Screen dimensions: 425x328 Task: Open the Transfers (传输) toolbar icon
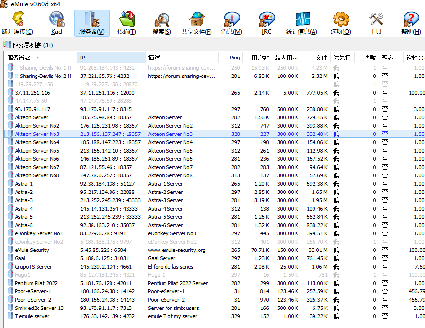tap(127, 23)
